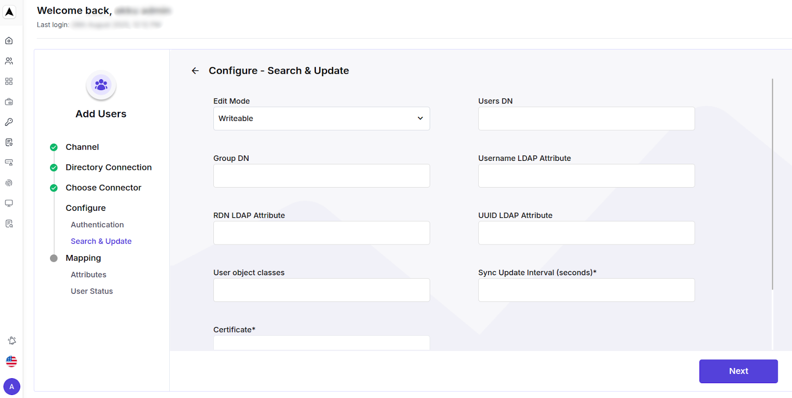This screenshot has height=398, width=792.
Task: Change language via US flag icon
Action: coord(11,361)
